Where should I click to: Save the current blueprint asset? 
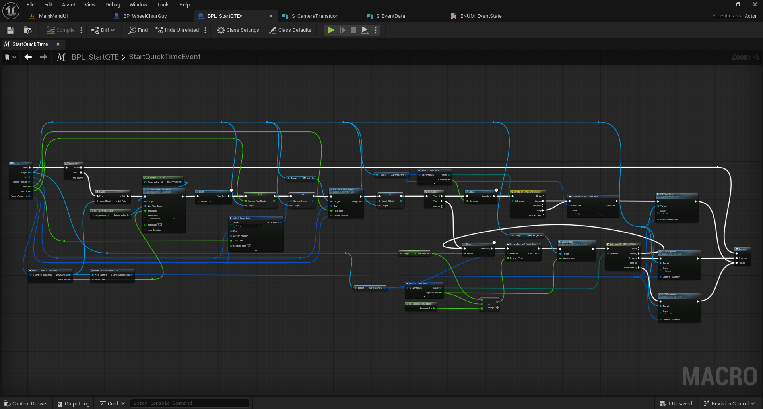click(x=10, y=30)
